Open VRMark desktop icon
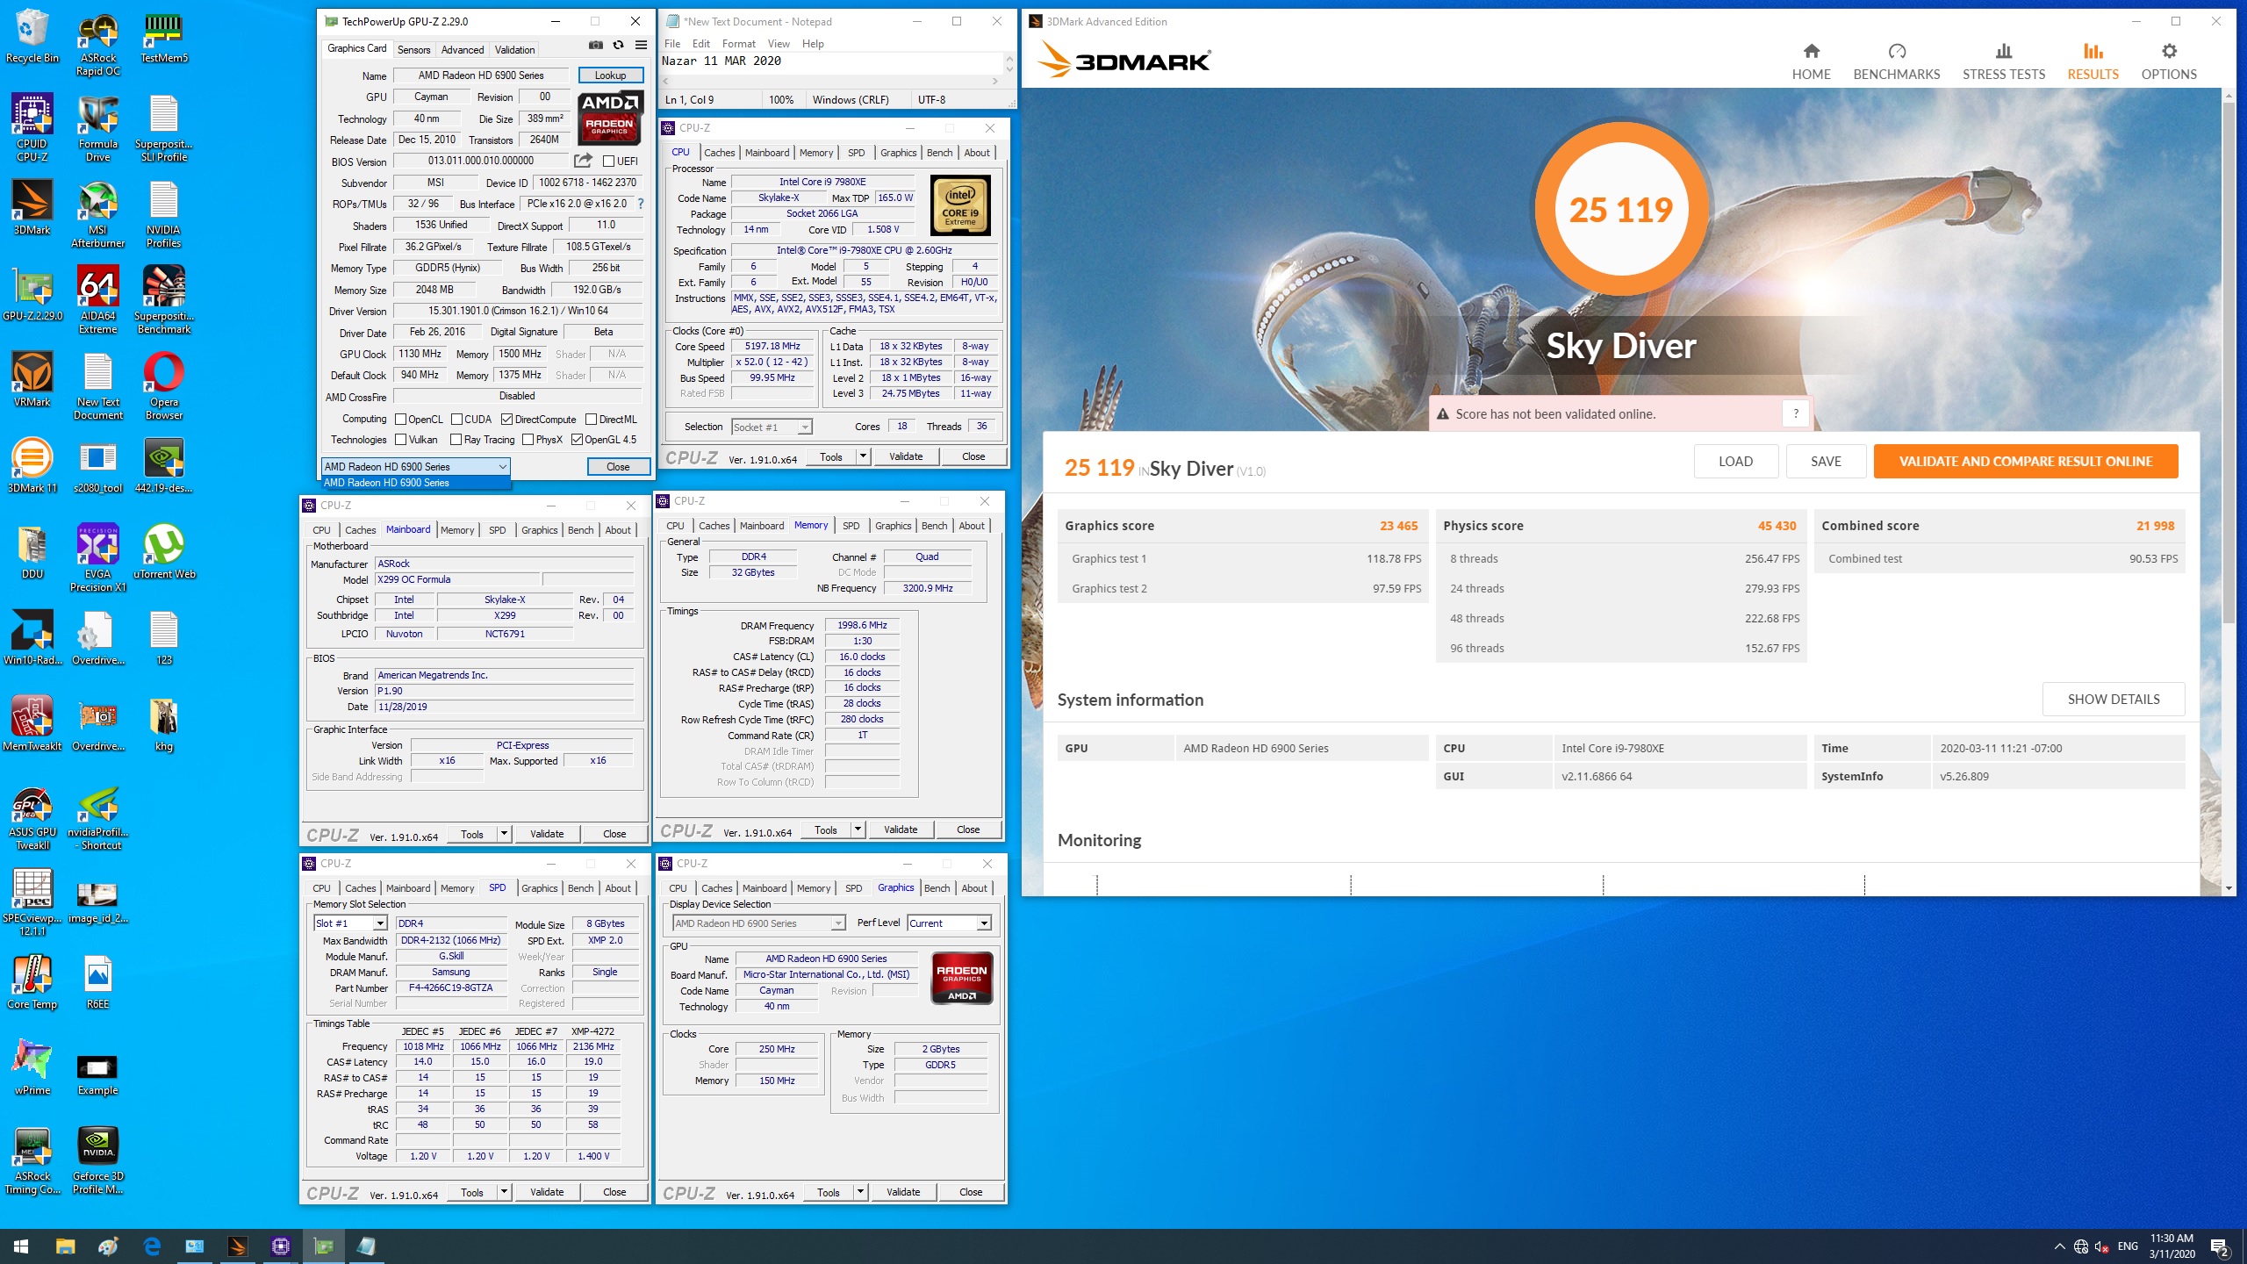Screen dimensions: 2247x1264 (32, 381)
